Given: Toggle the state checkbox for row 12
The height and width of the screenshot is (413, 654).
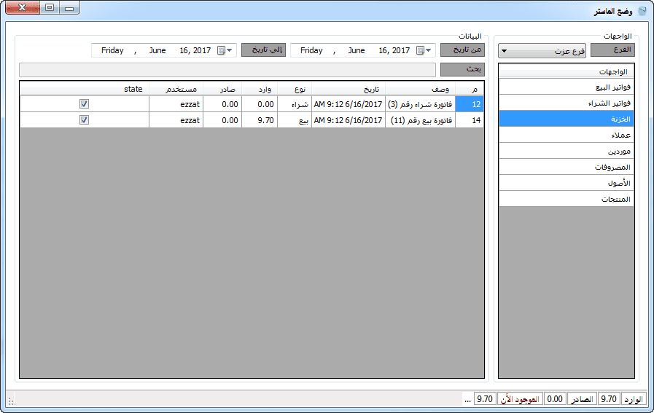Looking at the screenshot, I should (x=85, y=104).
